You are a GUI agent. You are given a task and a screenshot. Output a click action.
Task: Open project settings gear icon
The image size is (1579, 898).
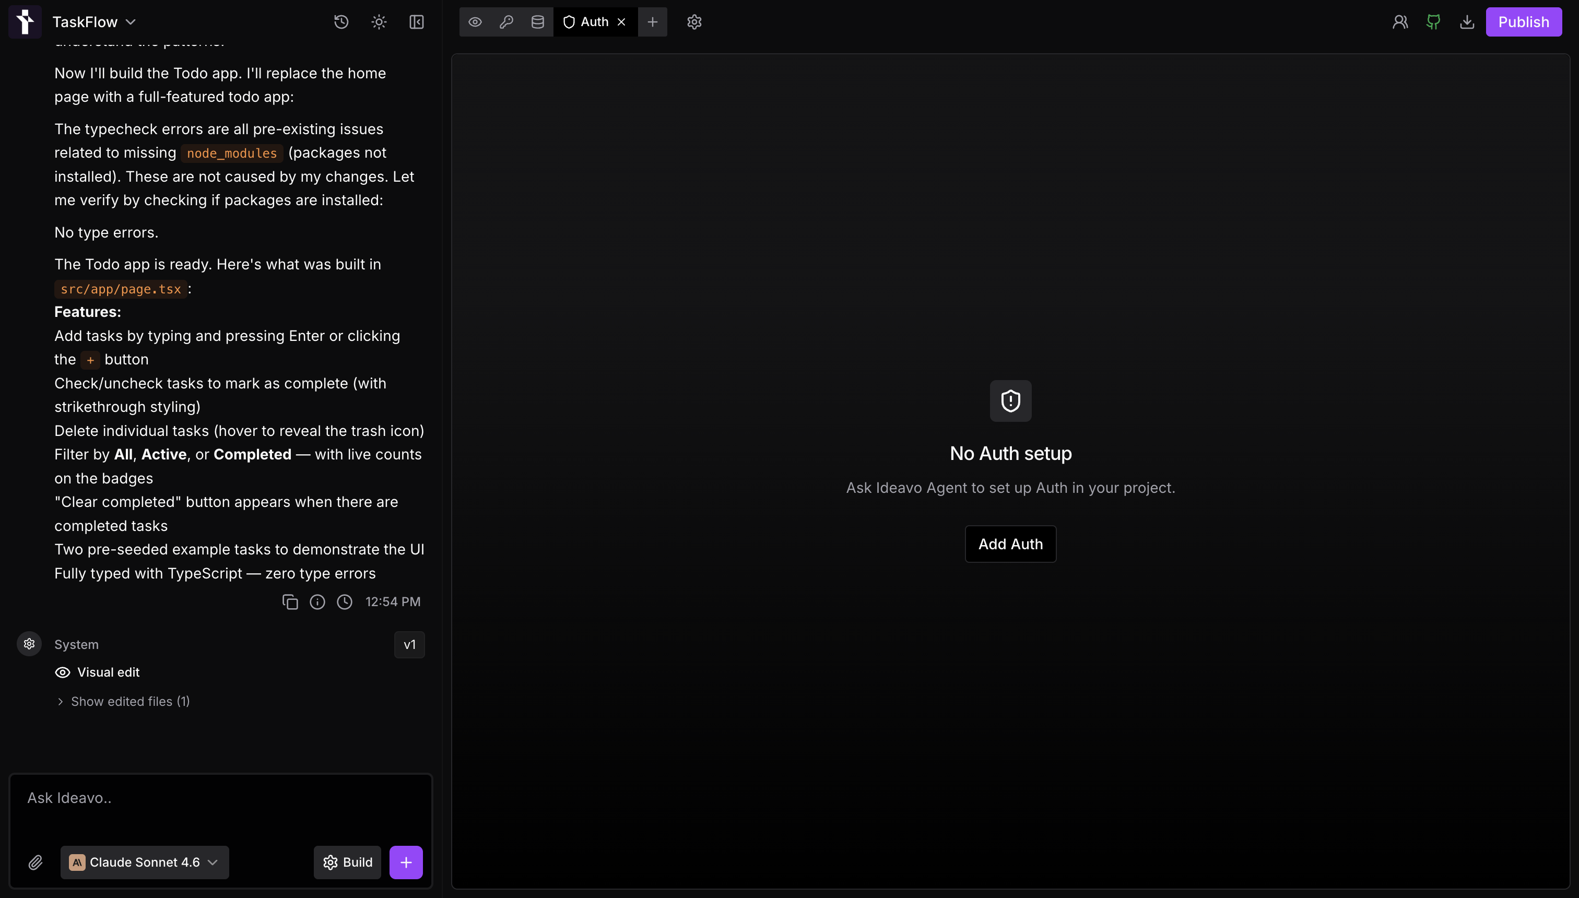point(694,22)
